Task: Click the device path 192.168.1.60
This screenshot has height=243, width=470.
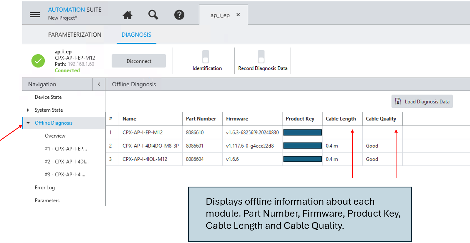Action: click(81, 64)
